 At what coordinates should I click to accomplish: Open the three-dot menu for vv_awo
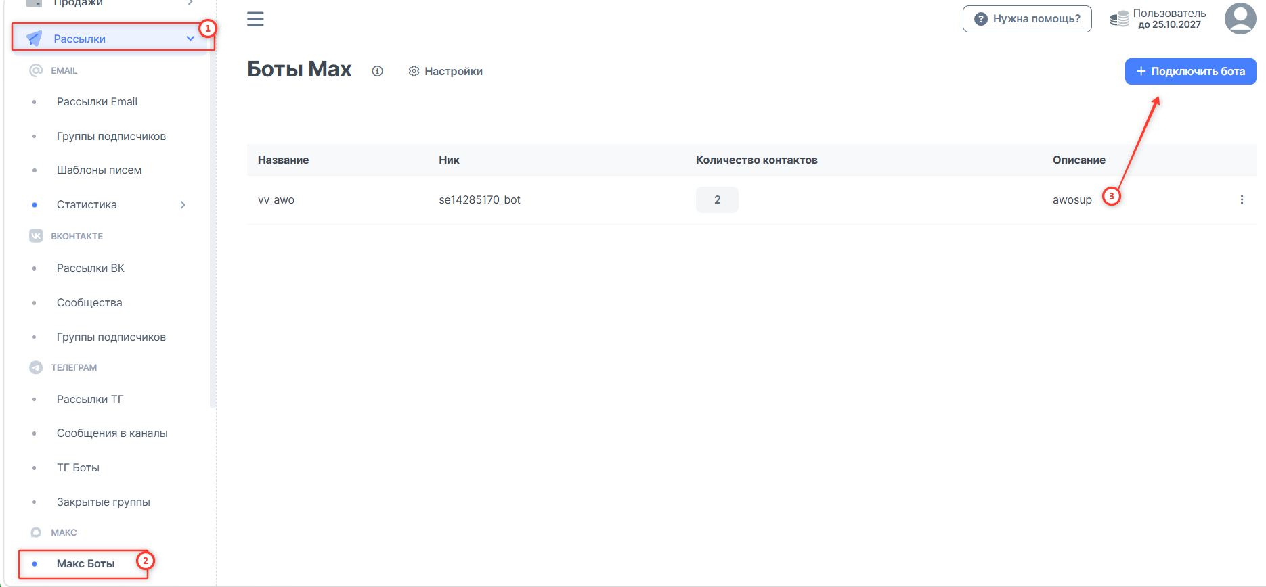(1242, 199)
